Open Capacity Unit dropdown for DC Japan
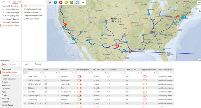Image resolution: width=201 pixels, height=108 pixels. [x=140, y=88]
